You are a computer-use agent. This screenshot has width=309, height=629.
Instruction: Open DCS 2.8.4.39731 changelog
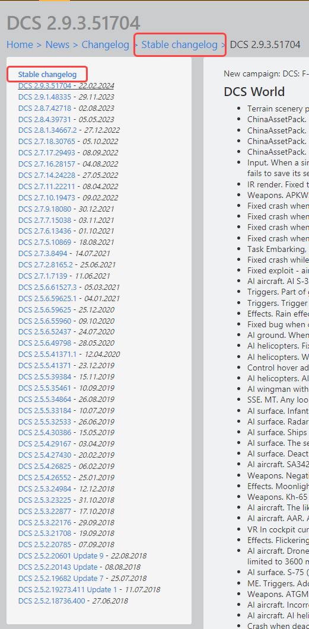tap(44, 119)
